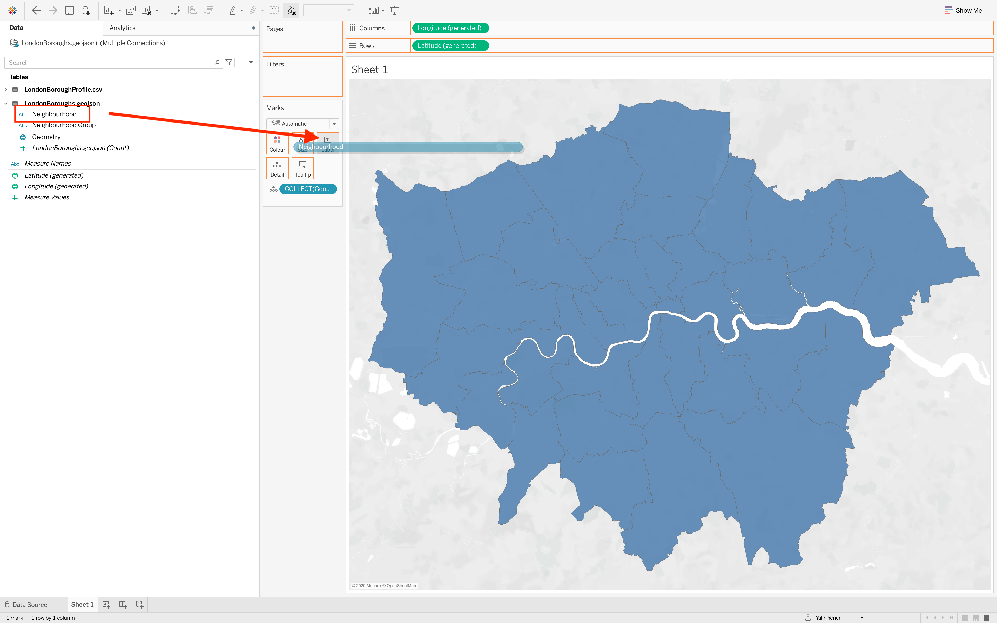Collapse the LondonBoroughs.geojson table
997x623 pixels.
point(6,103)
